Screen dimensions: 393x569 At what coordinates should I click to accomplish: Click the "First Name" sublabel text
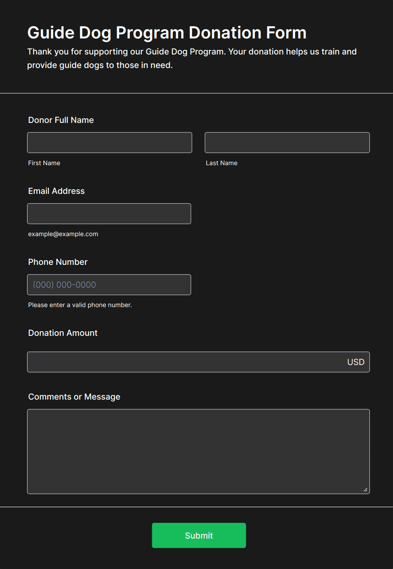click(x=44, y=163)
